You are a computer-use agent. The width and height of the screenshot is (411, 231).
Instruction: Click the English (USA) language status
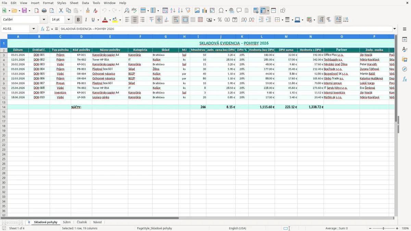pos(237,228)
